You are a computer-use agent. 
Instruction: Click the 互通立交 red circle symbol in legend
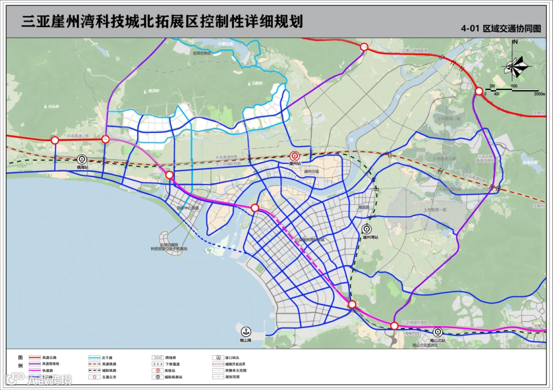(94, 377)
